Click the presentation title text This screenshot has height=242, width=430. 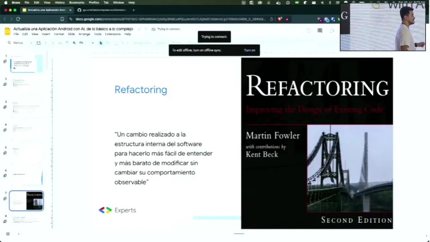[73, 29]
